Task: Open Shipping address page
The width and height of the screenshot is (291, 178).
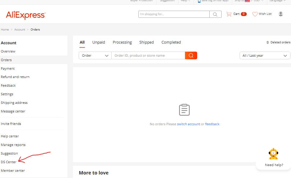Action: tap(14, 103)
